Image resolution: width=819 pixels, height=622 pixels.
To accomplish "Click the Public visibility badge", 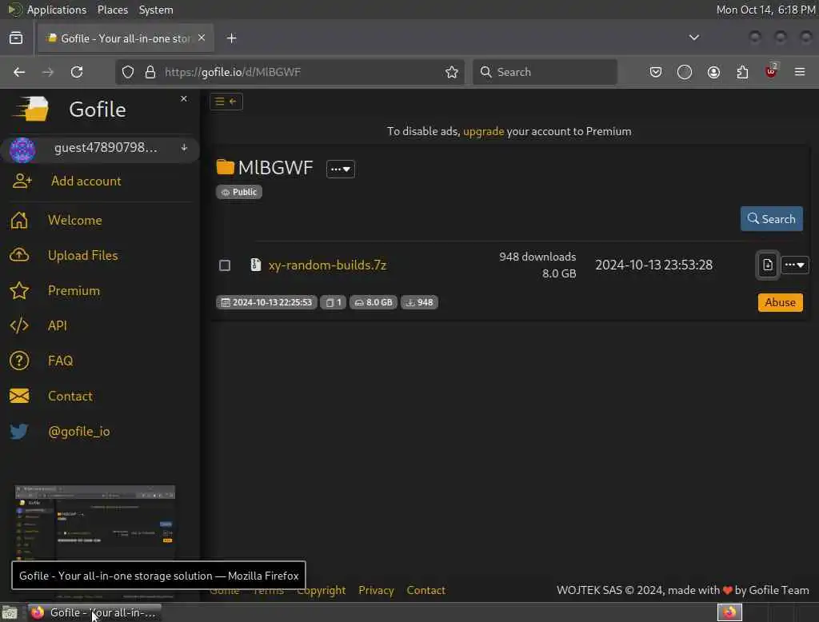I will tap(239, 192).
